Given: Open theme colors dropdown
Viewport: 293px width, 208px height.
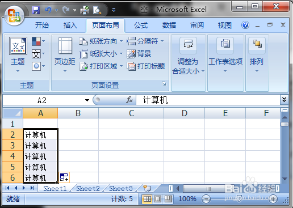Looking at the screenshot, I should tap(39, 41).
